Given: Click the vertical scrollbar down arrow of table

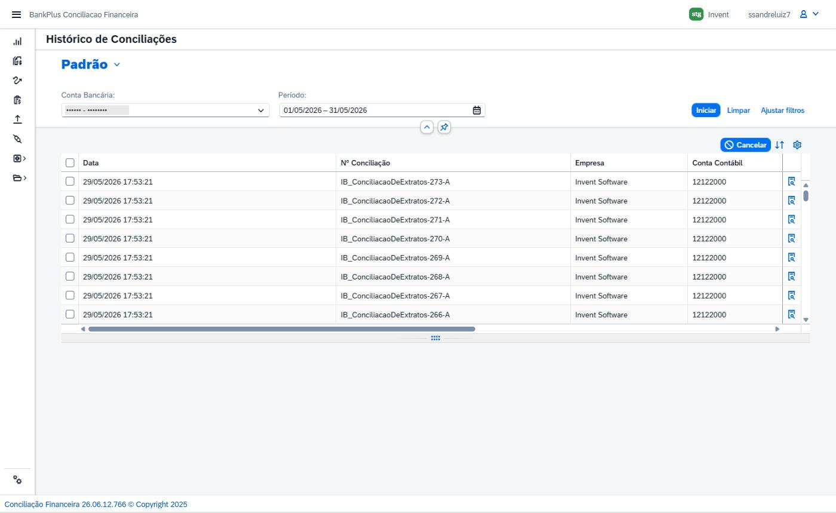Looking at the screenshot, I should (x=806, y=320).
